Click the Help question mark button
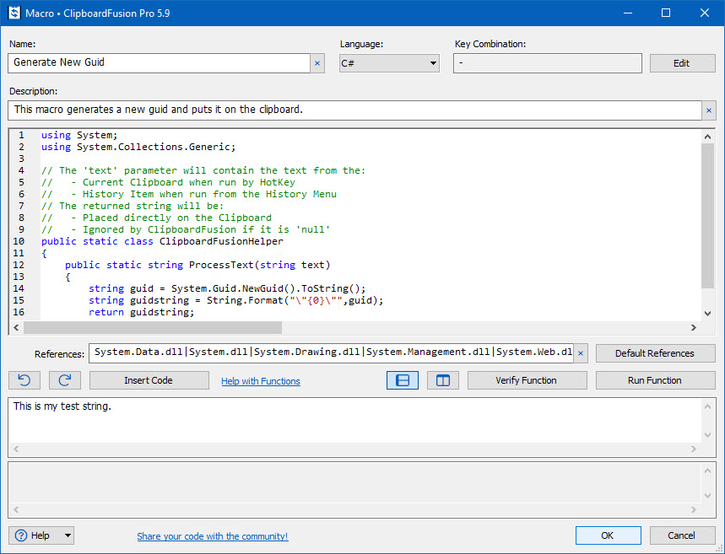This screenshot has height=554, width=725. click(35, 535)
